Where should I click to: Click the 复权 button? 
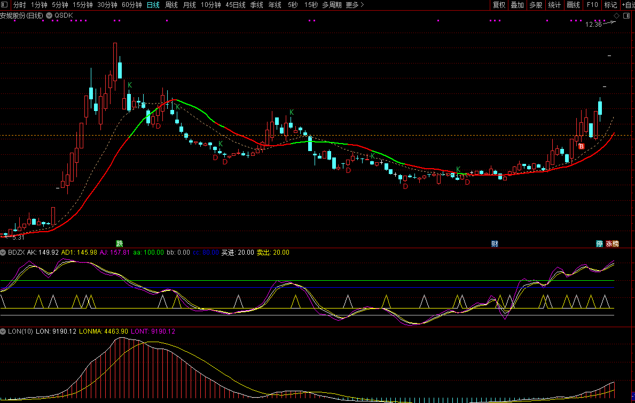click(499, 5)
